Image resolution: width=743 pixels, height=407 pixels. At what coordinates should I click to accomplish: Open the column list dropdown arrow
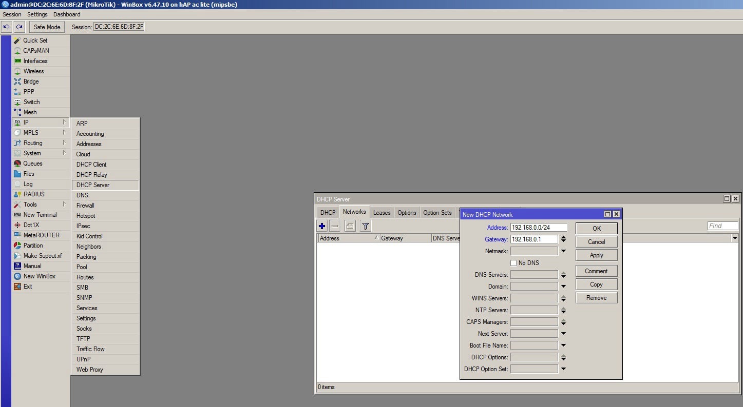[x=734, y=238]
